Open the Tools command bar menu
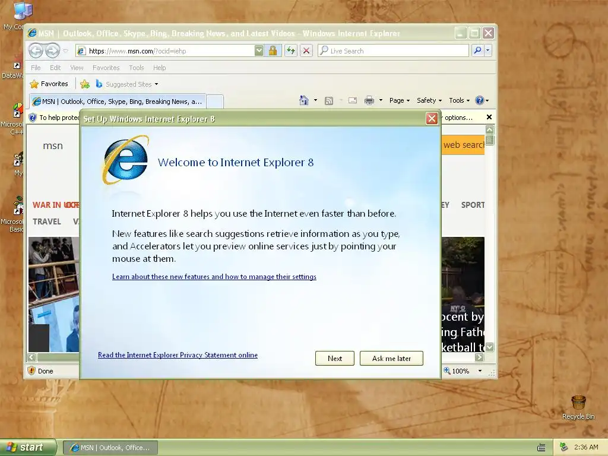Viewport: 608px width, 456px height. (x=459, y=100)
